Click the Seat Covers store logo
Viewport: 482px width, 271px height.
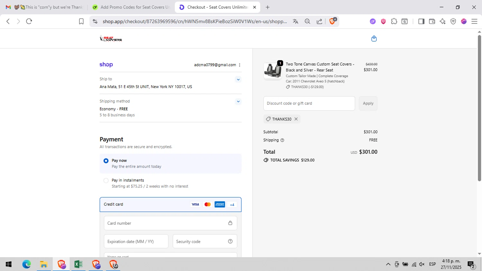pos(111,39)
